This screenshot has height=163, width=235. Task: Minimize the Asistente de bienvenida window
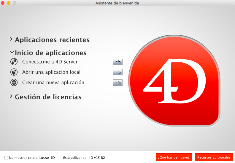pyautogui.click(x=9, y=3)
